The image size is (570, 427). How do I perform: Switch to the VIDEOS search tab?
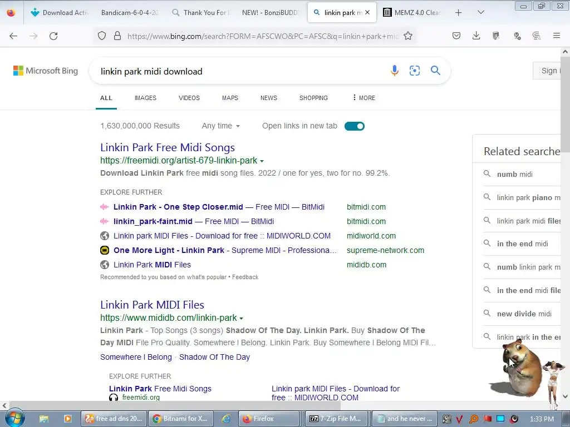[x=189, y=98]
